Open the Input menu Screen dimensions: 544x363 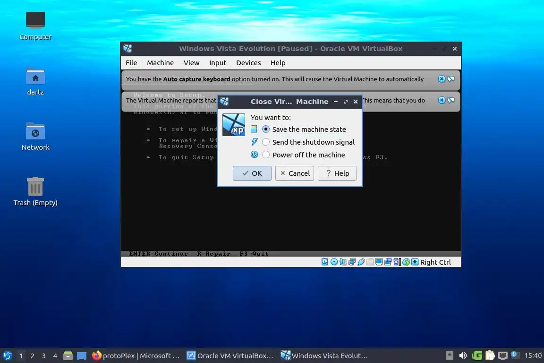point(218,63)
